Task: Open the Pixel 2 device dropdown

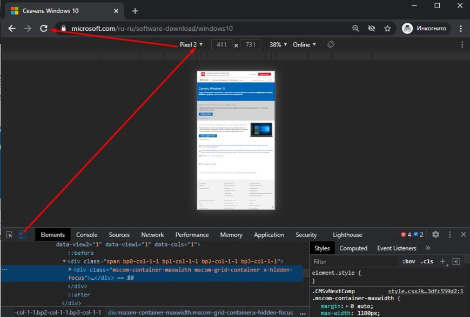Action: (191, 45)
